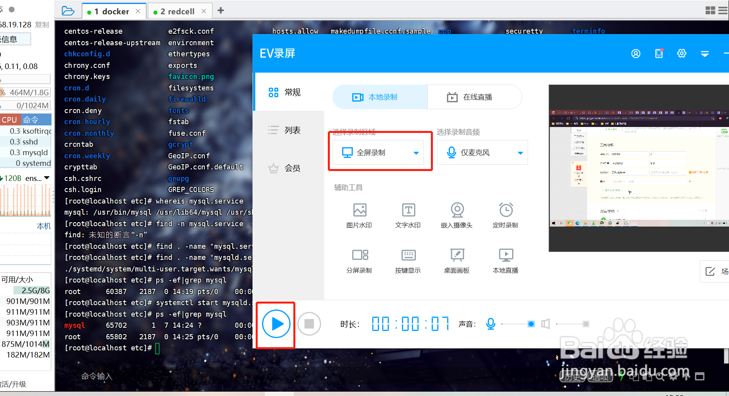Start recording with the play button

tap(276, 324)
